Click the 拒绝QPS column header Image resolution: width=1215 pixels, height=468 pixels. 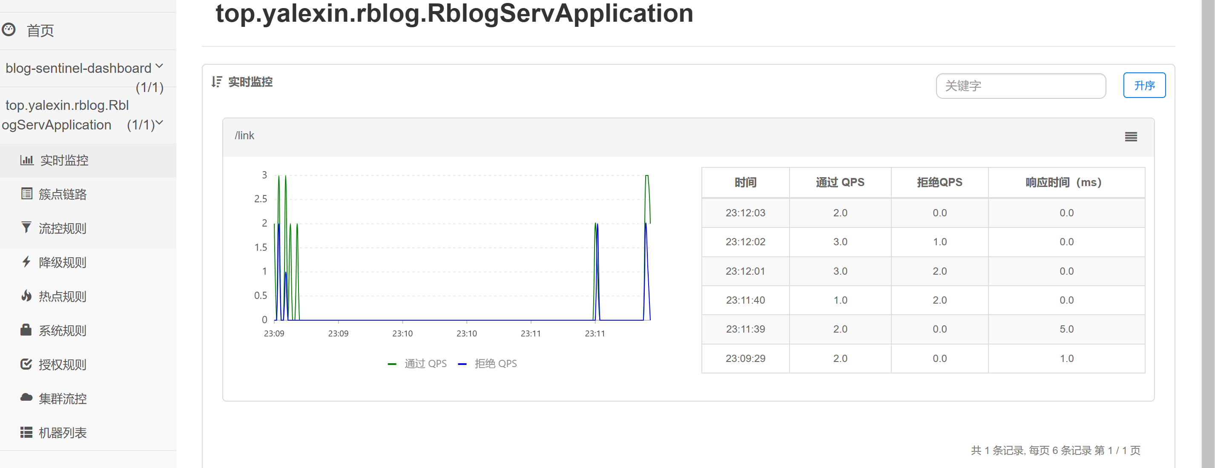(939, 183)
